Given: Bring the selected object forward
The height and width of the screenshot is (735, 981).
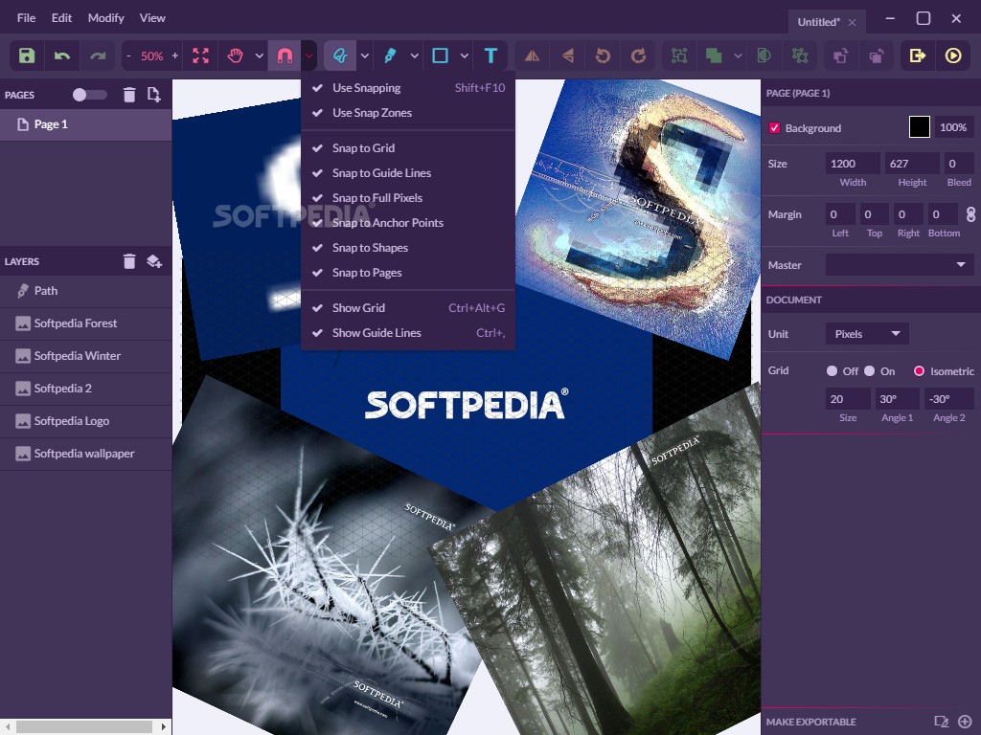Looking at the screenshot, I should pos(840,56).
